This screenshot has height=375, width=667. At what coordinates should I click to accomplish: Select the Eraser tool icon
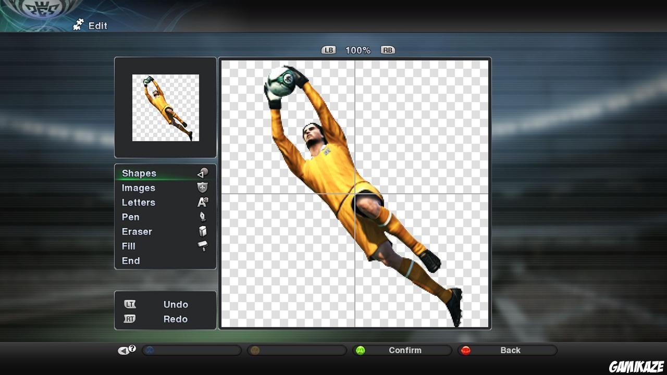click(203, 232)
